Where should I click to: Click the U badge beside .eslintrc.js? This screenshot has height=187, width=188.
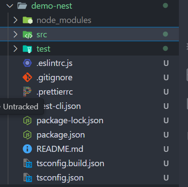(166, 63)
